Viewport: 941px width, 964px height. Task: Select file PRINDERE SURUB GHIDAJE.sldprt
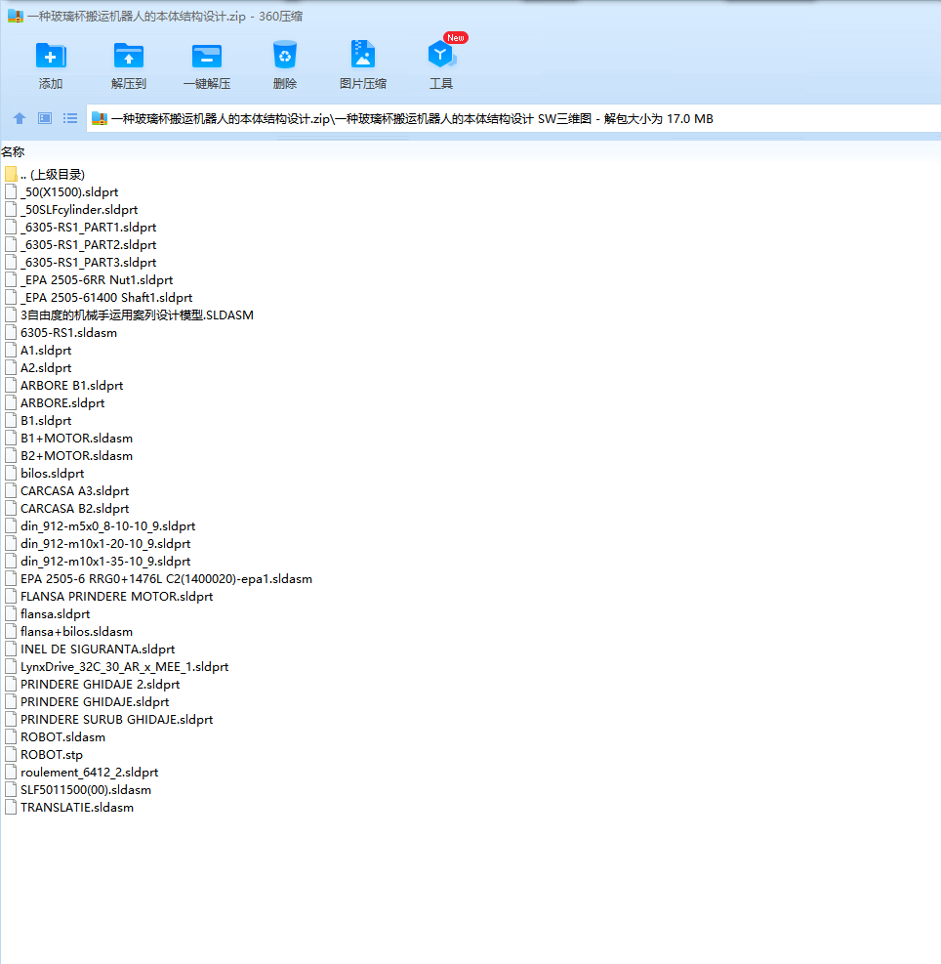(x=116, y=720)
